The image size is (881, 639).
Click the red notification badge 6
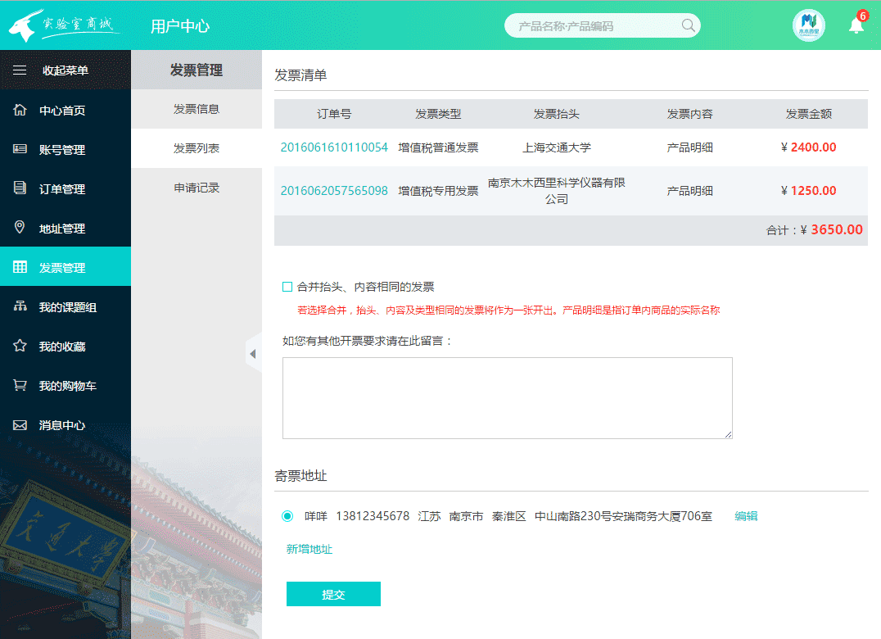pos(862,16)
